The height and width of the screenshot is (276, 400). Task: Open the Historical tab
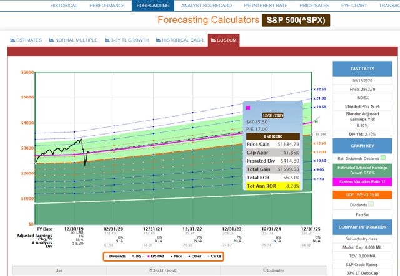coord(64,6)
